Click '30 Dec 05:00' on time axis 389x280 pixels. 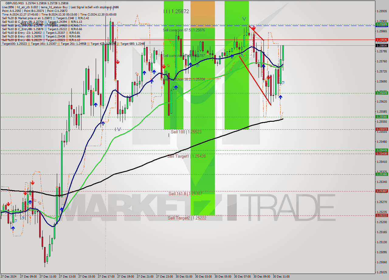coord(223,277)
